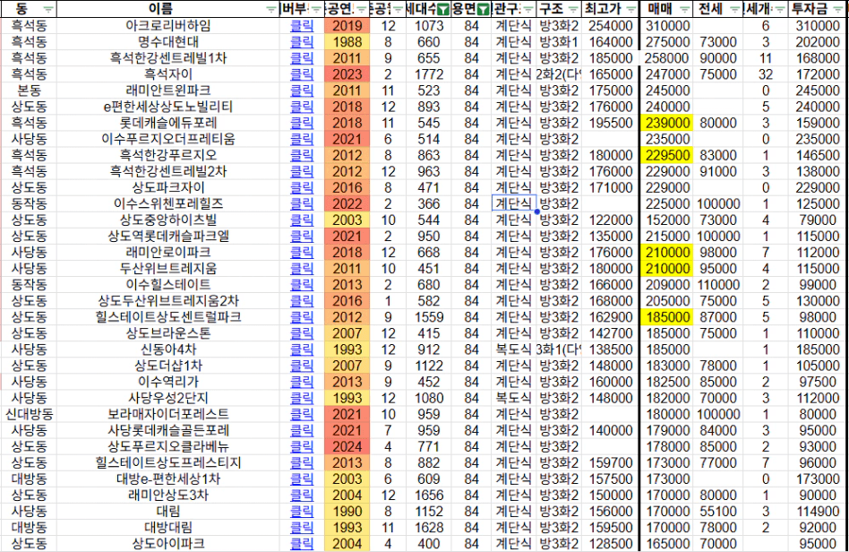Select the yellow 185000 cell for 힐스테이트상도센트럴파크

[667, 317]
